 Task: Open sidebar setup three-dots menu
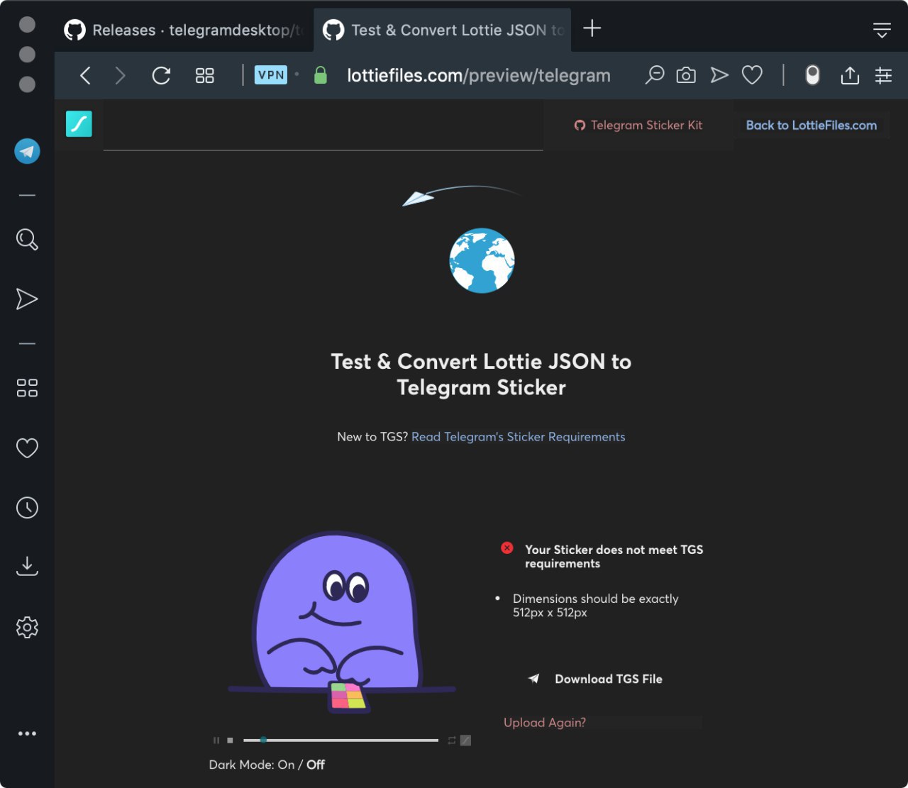point(27,733)
